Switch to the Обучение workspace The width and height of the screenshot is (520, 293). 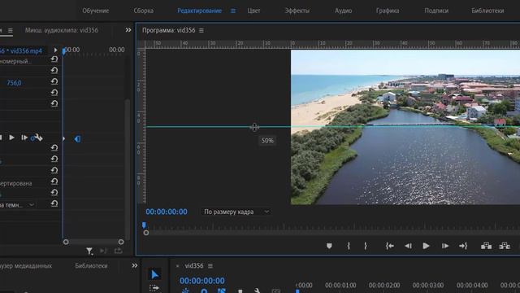(x=96, y=11)
